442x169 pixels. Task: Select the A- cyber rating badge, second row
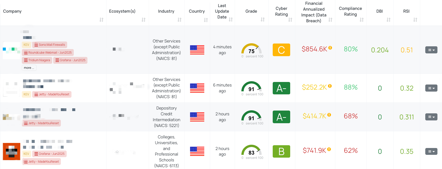click(281, 88)
